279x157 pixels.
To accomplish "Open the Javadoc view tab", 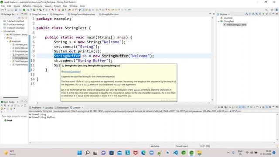I will point(48,108).
